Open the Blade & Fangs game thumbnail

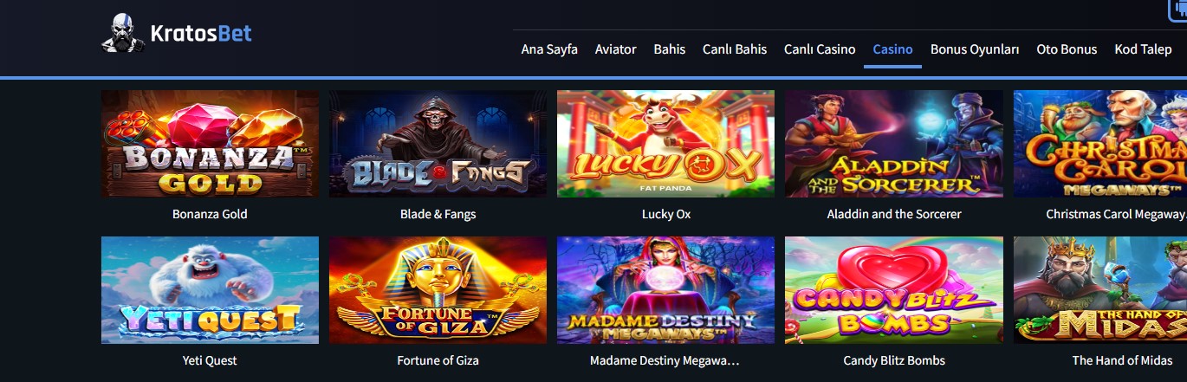pos(438,144)
